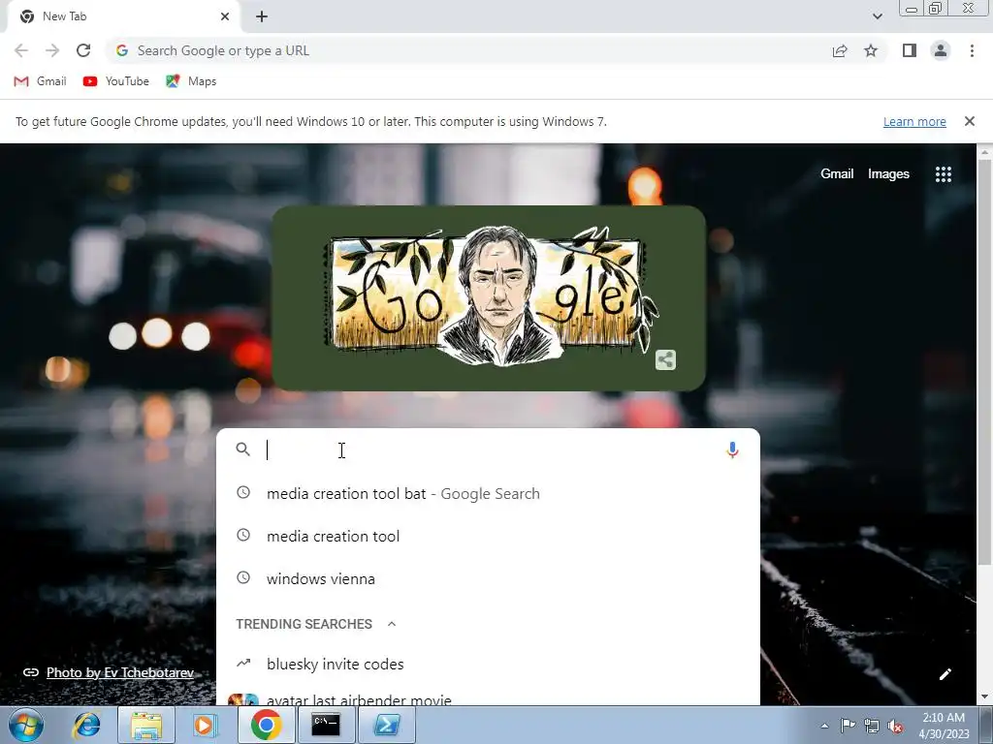Image resolution: width=993 pixels, height=744 pixels.
Task: Open the profile avatar icon
Action: tap(941, 50)
